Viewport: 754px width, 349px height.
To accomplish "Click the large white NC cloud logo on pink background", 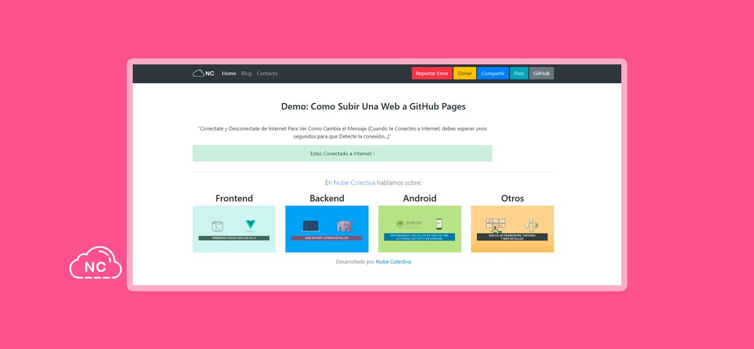I will [x=95, y=264].
